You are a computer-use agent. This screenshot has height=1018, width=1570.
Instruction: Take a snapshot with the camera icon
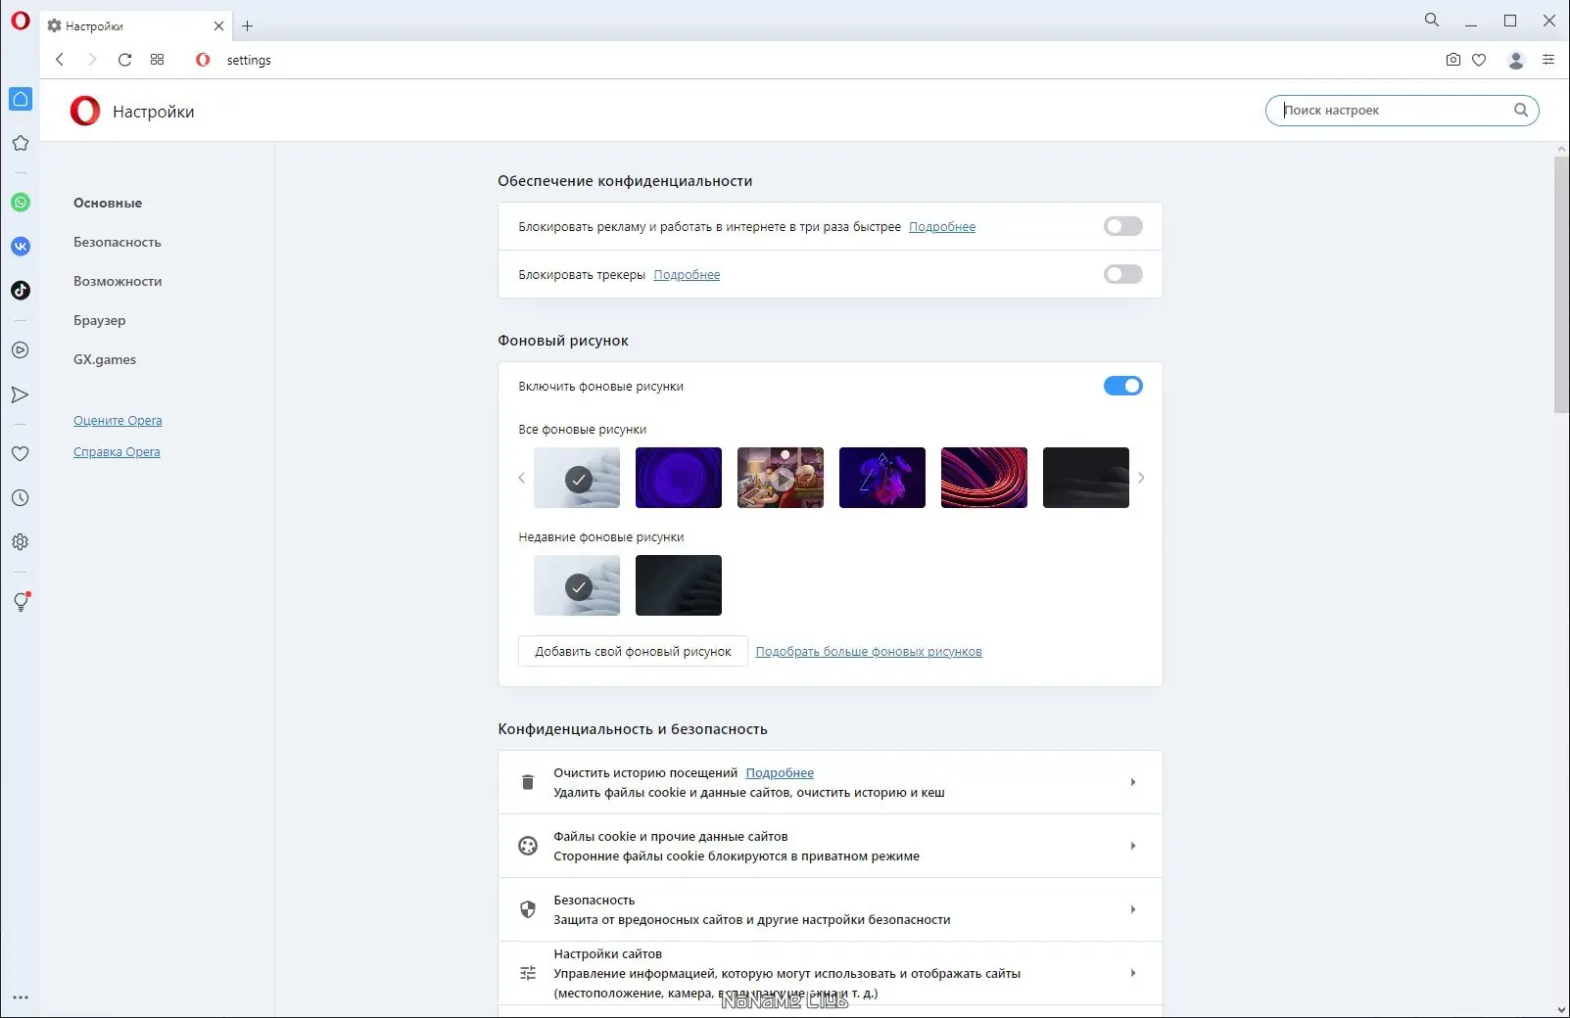click(1453, 60)
